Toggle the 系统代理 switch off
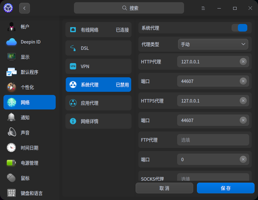Viewport: 258px width, 200px height. click(x=239, y=28)
